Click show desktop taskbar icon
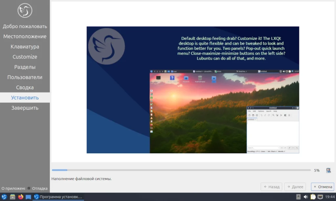This screenshot has width=336, height=201. point(28,197)
